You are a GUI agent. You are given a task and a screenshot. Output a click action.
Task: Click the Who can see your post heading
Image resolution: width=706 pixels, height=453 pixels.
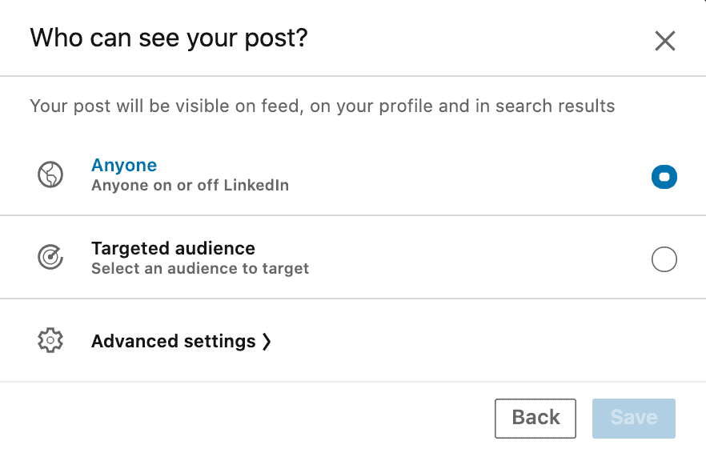(x=169, y=38)
